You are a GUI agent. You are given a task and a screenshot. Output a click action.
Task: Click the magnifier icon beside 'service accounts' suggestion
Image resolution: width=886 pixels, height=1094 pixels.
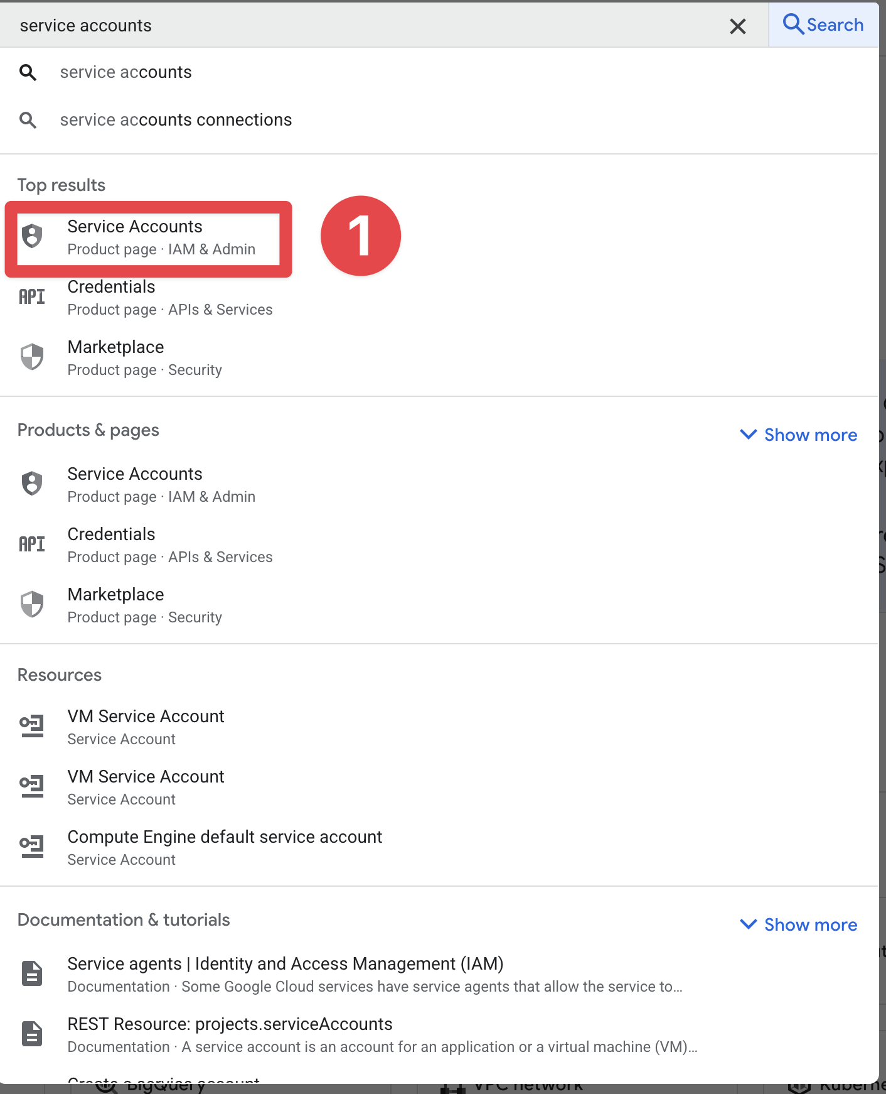click(x=28, y=72)
